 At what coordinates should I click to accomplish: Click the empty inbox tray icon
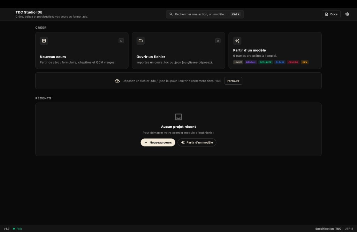tap(178, 117)
